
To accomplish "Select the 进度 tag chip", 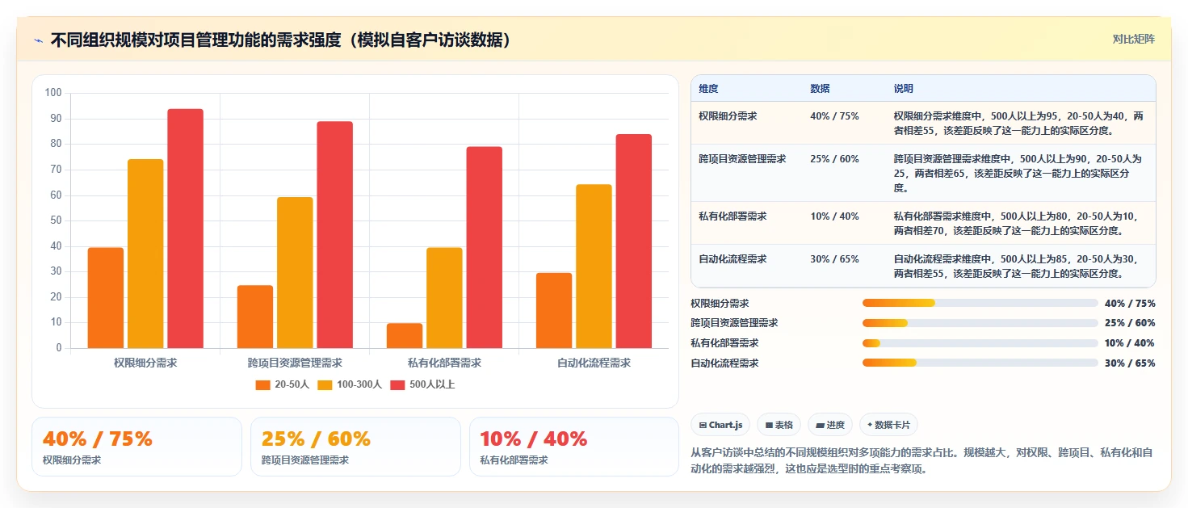I will (830, 425).
